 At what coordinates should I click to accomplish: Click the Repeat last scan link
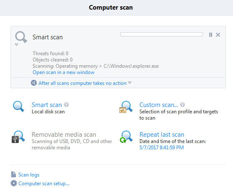coord(162,135)
